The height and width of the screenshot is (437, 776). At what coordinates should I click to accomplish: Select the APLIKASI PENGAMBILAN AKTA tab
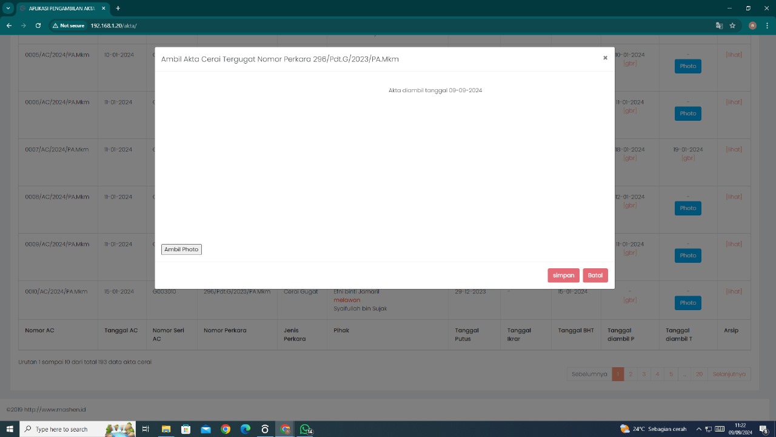pos(61,8)
